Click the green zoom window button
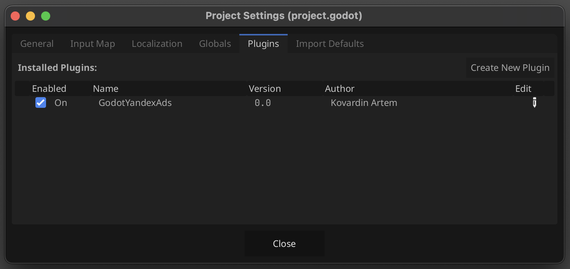 coord(46,16)
